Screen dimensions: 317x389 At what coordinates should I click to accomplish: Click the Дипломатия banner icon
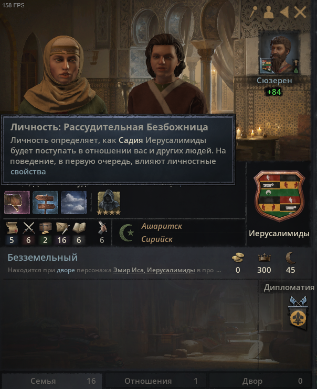[298, 313]
